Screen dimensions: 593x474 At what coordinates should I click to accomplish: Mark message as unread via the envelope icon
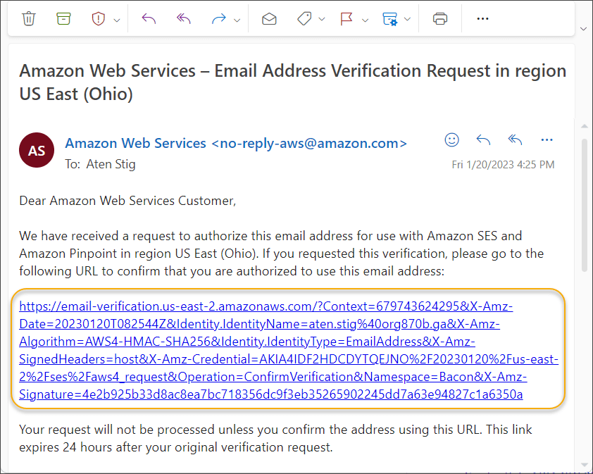(268, 19)
